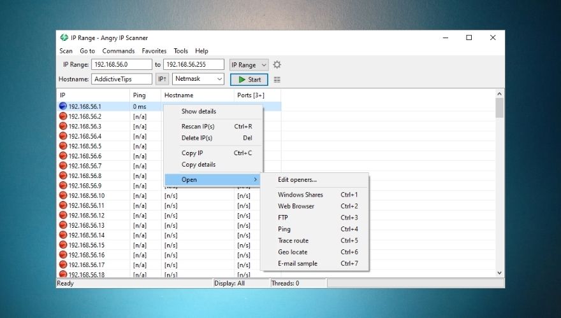Click the start IP field 192.168.56.0
The height and width of the screenshot is (318, 561).
point(122,65)
